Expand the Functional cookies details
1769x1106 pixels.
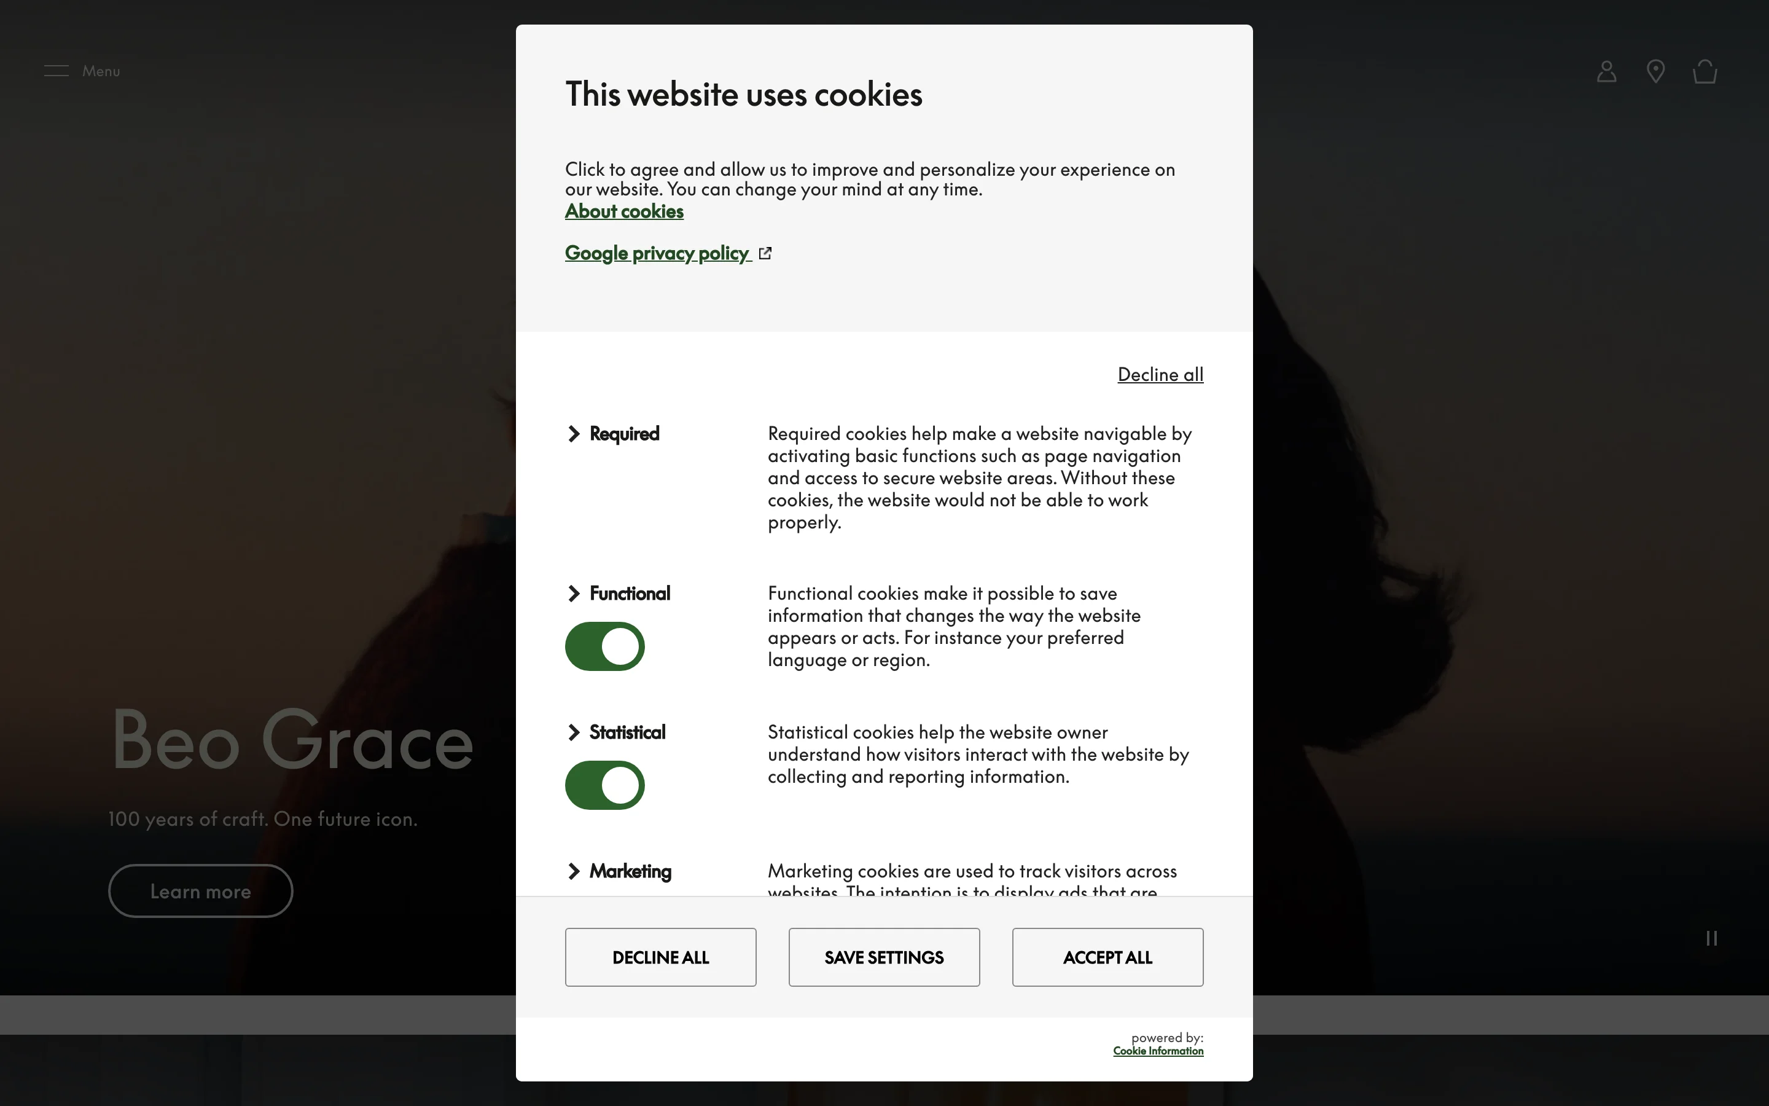(x=574, y=593)
